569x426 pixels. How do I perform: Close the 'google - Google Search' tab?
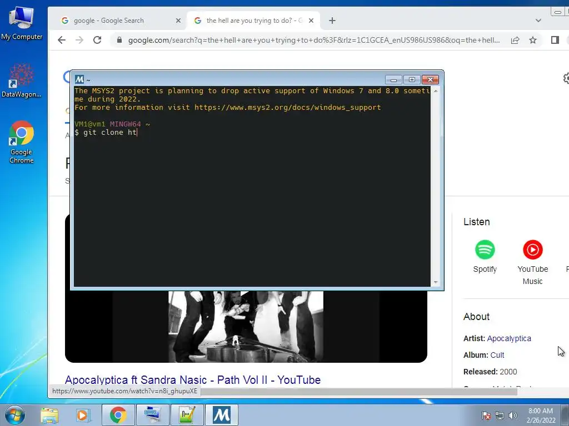point(178,21)
